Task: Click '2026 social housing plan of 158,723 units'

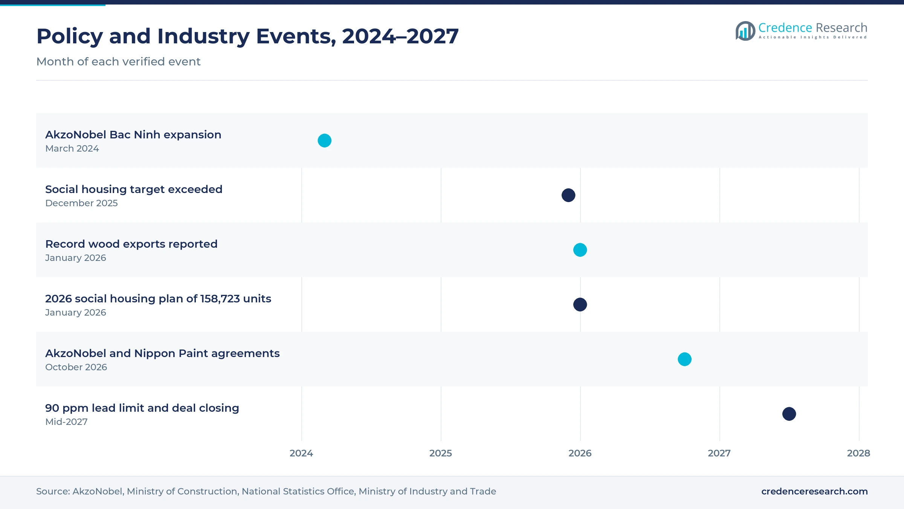Action: tap(158, 299)
